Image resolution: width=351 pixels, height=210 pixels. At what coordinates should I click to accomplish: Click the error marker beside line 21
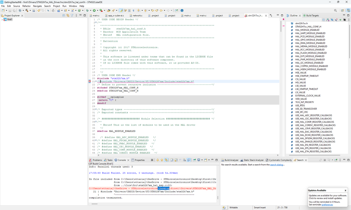click(x=90, y=81)
